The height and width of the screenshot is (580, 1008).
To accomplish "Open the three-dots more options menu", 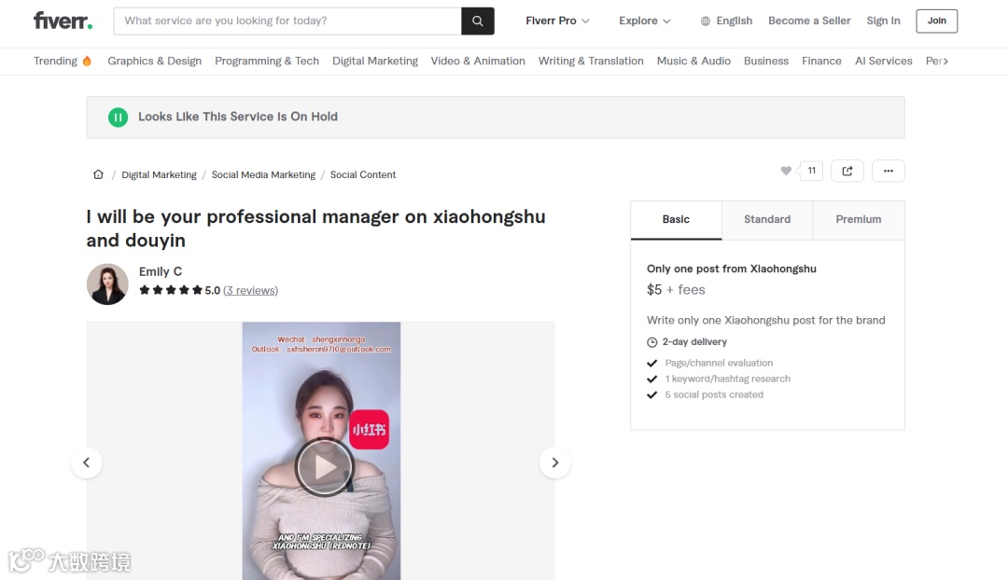I will pyautogui.click(x=888, y=171).
